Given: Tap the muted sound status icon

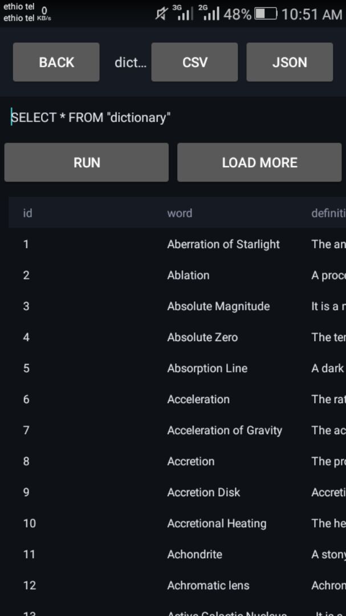Looking at the screenshot, I should tap(161, 14).
